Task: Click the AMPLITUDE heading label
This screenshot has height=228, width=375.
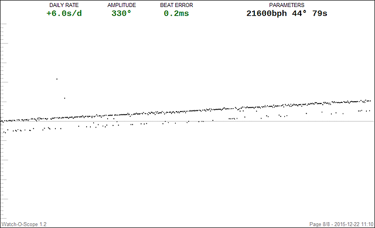Action: 121,5
